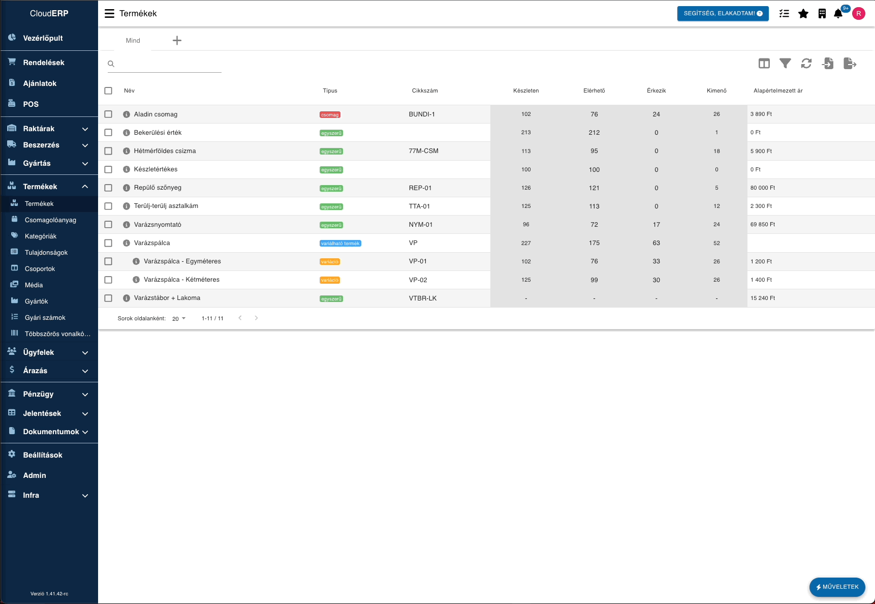Open Admin in sidebar
Image resolution: width=875 pixels, height=604 pixels.
click(49, 475)
